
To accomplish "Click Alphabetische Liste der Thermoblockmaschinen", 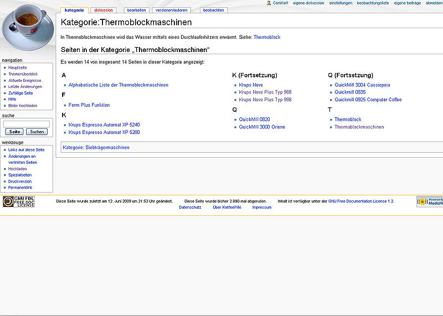I will click(119, 85).
